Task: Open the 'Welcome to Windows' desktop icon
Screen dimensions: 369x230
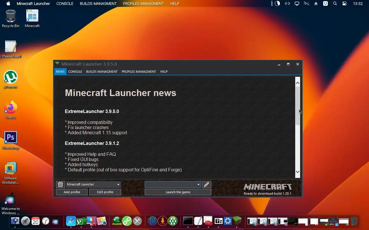Action: (x=11, y=204)
